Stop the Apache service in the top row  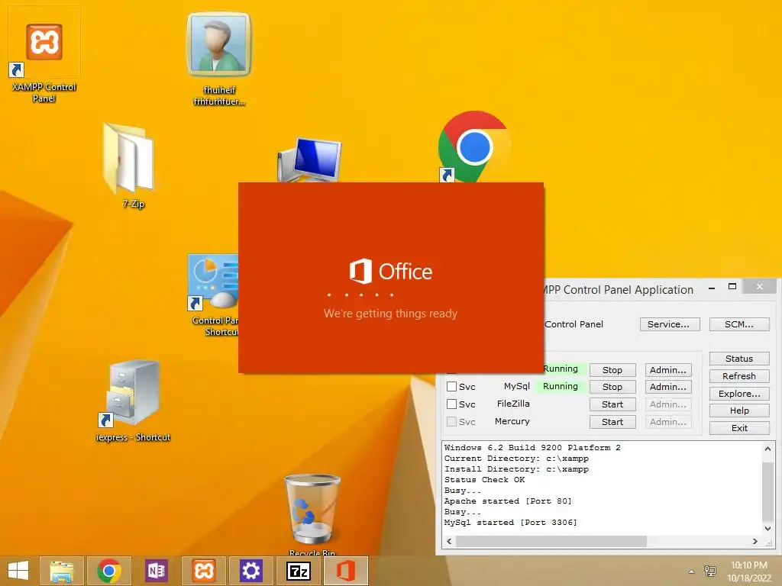(x=612, y=370)
